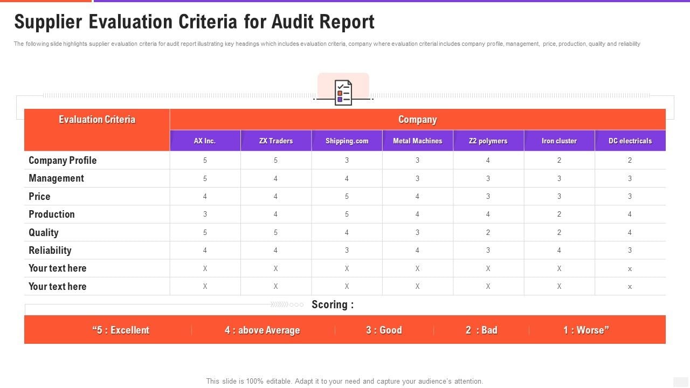Click the Evaluation Criteria header cell
The image size is (690, 388).
click(97, 119)
